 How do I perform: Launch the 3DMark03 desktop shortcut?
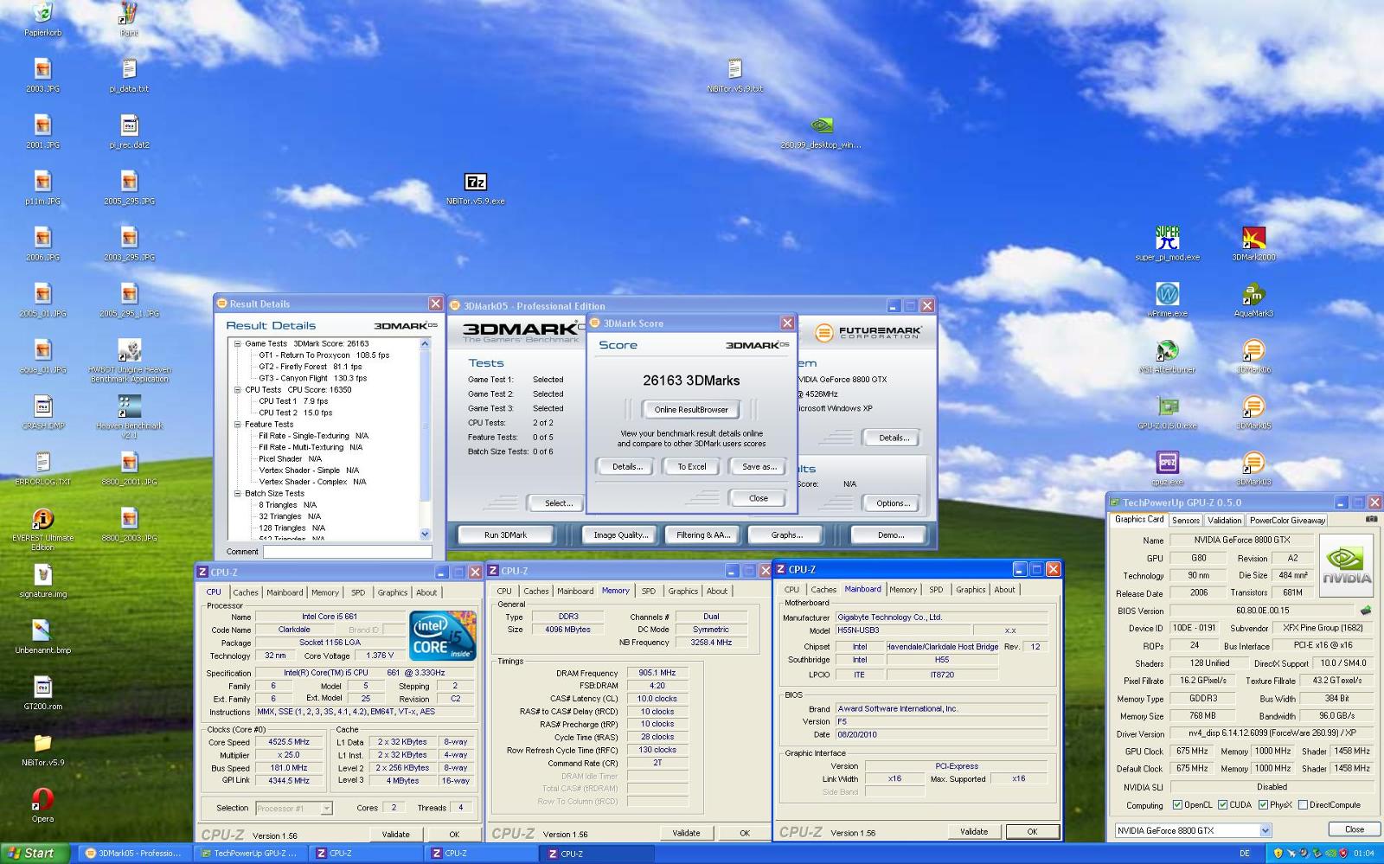coord(1253,469)
